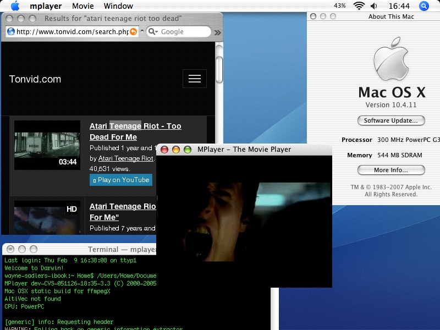Click Software Update button in About This Mac
The width and height of the screenshot is (440, 330).
pyautogui.click(x=391, y=120)
